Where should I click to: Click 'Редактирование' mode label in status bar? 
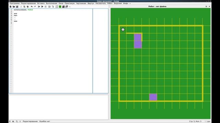(x=30, y=121)
